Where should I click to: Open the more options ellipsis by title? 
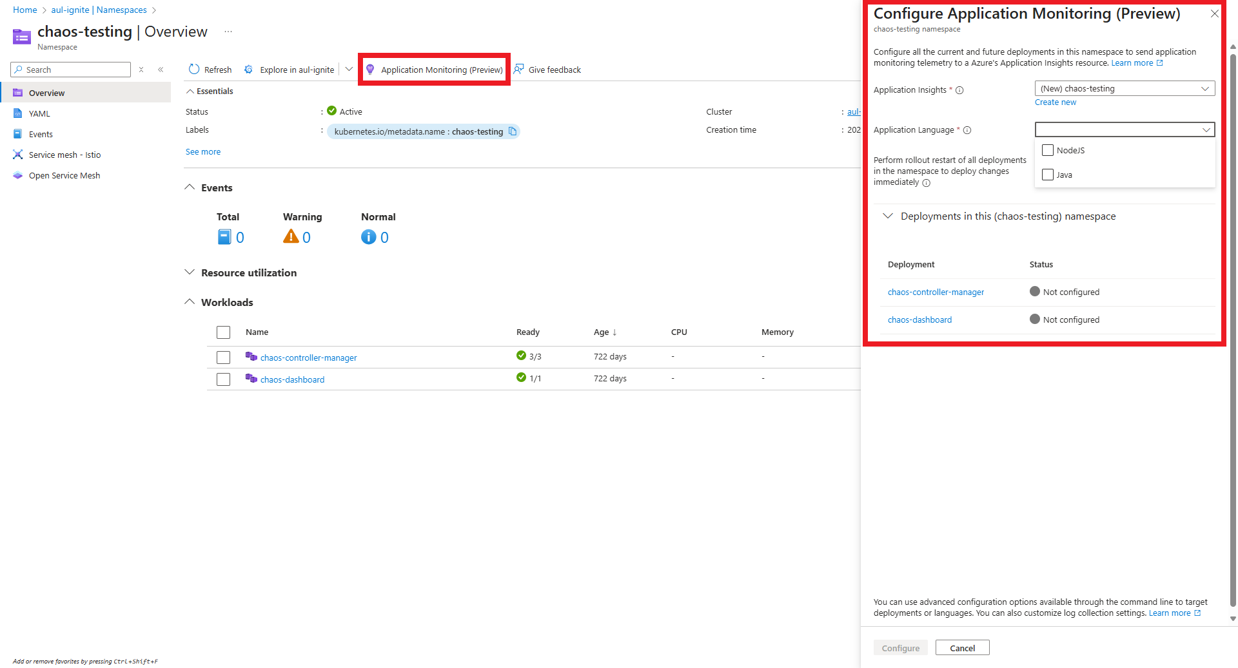(228, 32)
